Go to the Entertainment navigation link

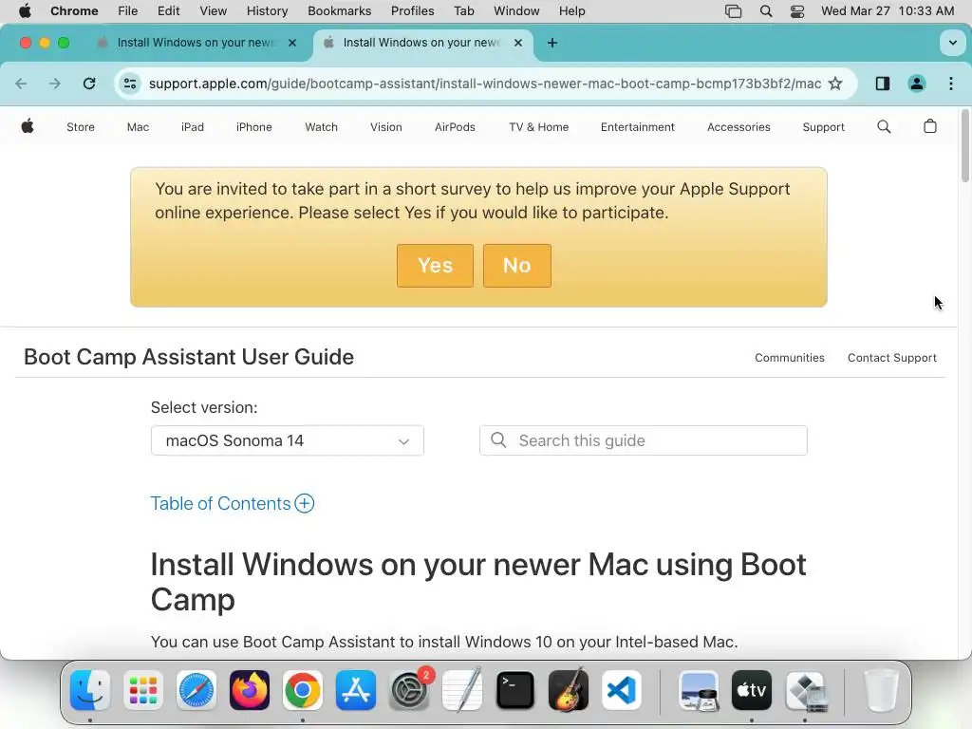click(x=637, y=127)
